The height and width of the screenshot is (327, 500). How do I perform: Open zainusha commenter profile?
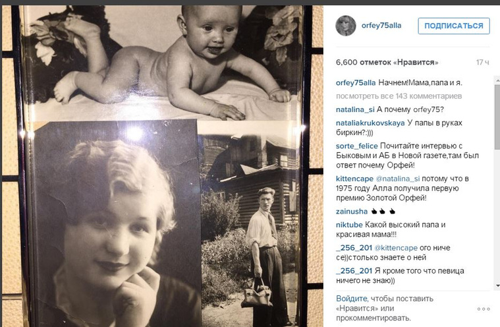click(352, 212)
